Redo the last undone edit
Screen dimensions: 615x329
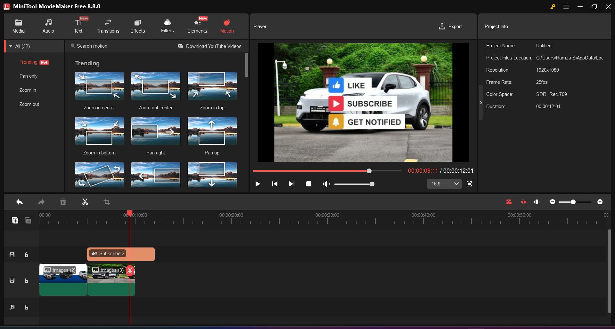[41, 202]
